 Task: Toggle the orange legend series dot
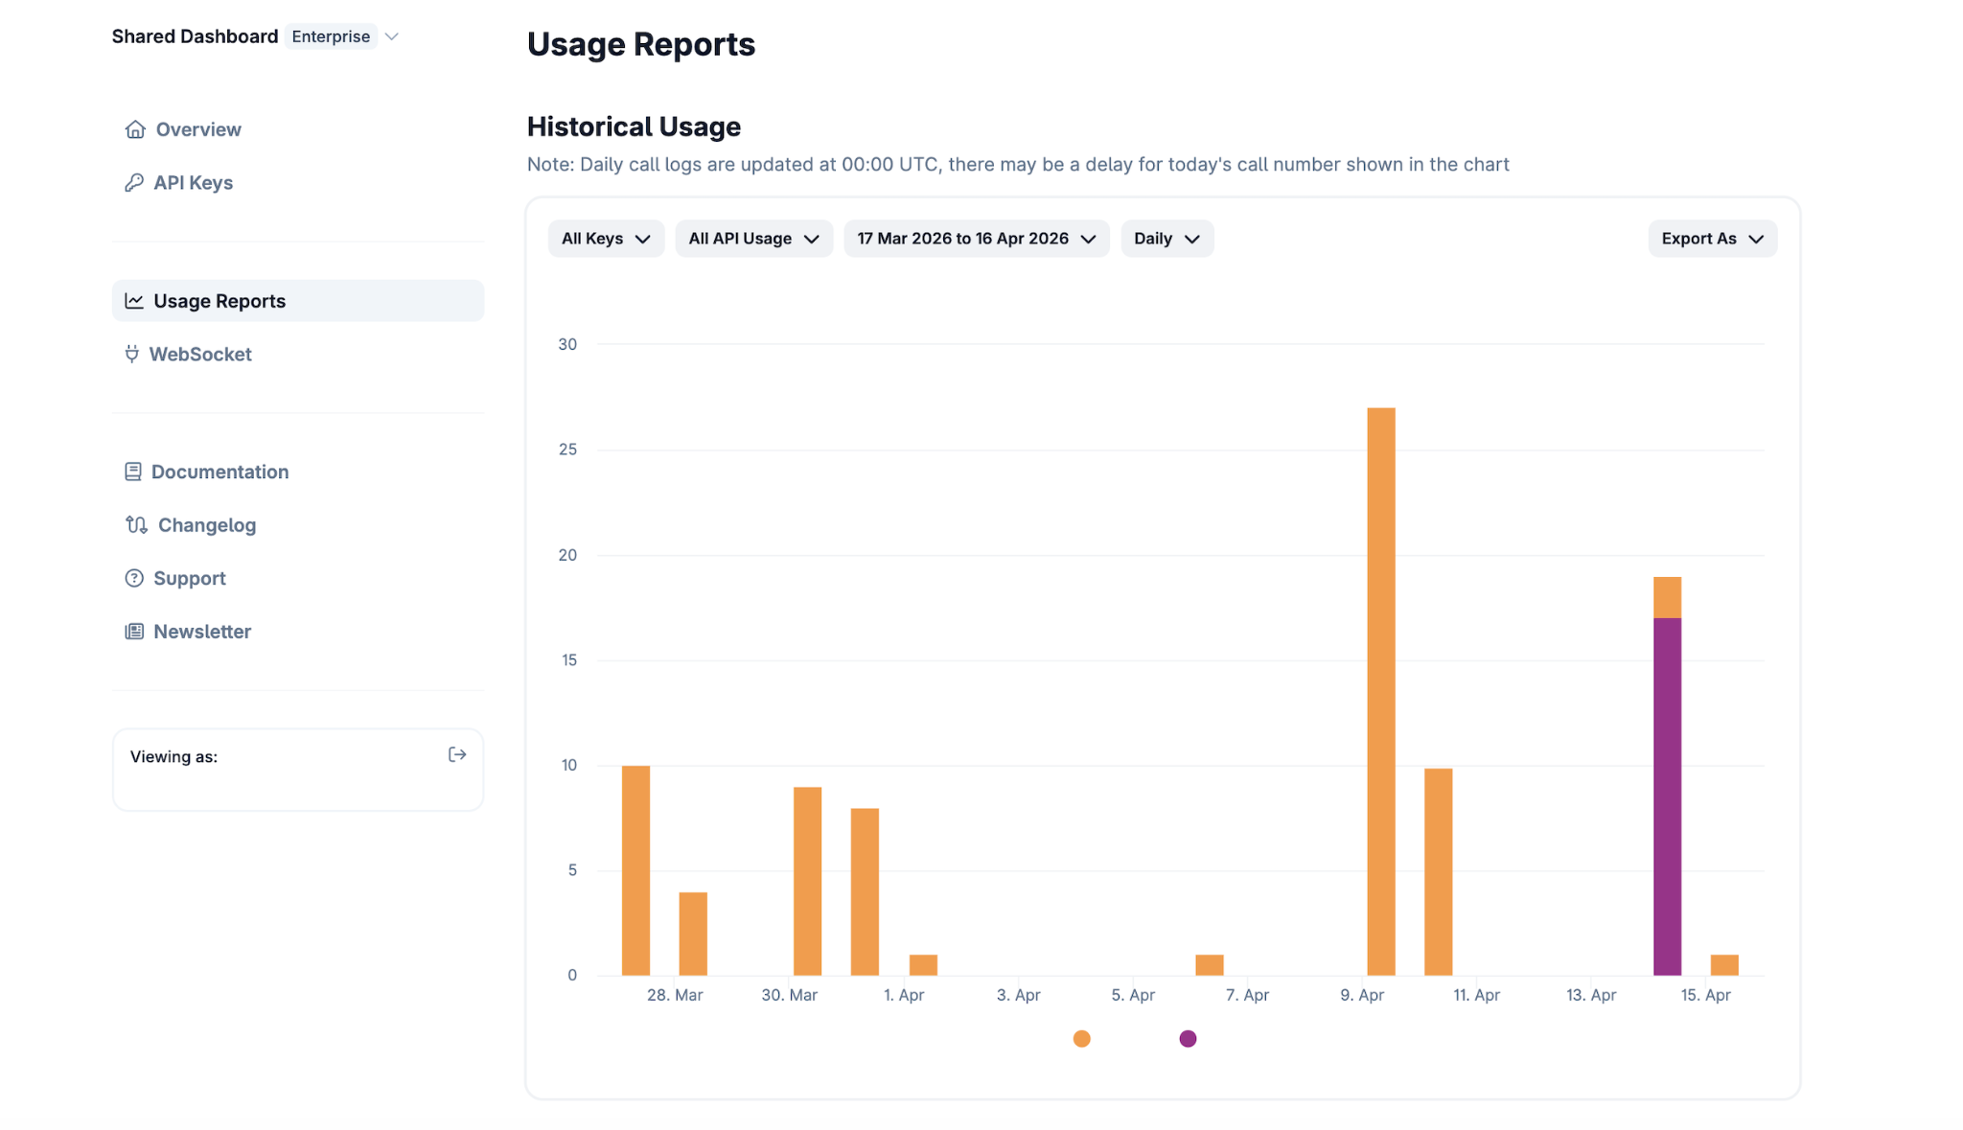[x=1081, y=1039]
